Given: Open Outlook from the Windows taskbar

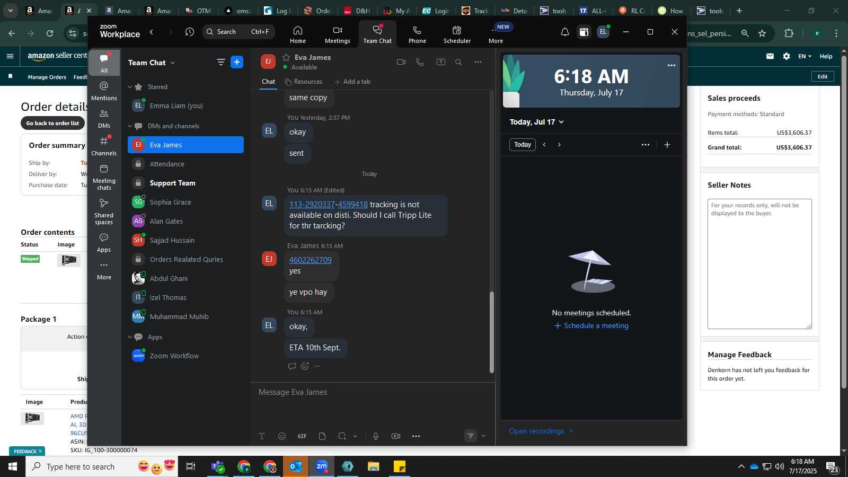Looking at the screenshot, I should [296, 466].
